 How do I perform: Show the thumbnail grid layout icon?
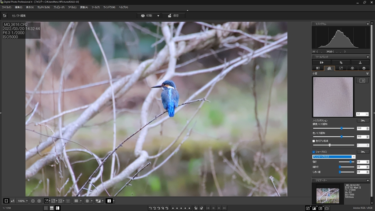(x=46, y=208)
